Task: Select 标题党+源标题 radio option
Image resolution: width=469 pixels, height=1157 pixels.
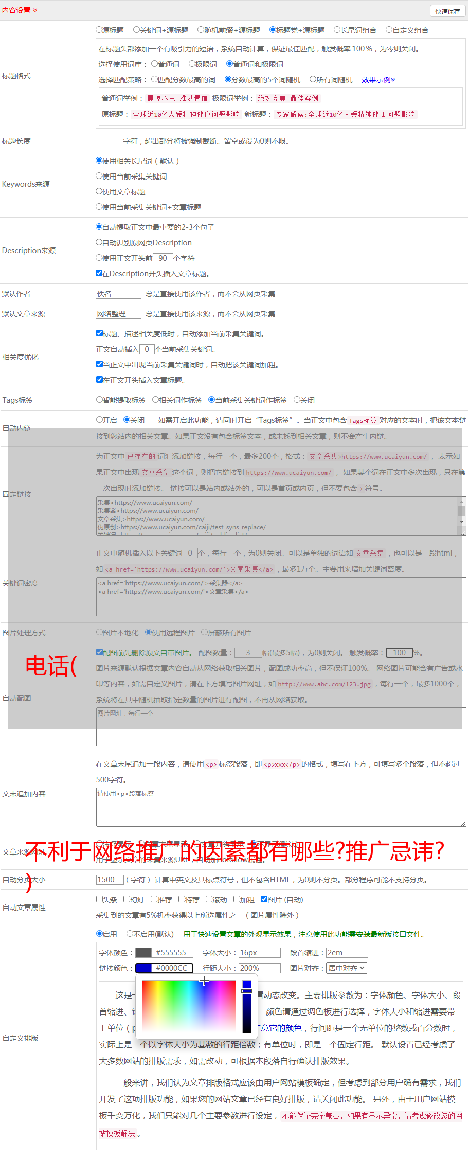Action: [273, 30]
